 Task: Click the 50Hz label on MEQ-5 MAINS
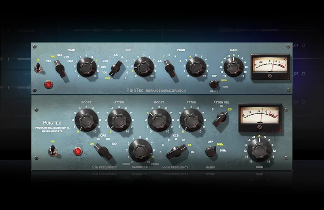225,87
